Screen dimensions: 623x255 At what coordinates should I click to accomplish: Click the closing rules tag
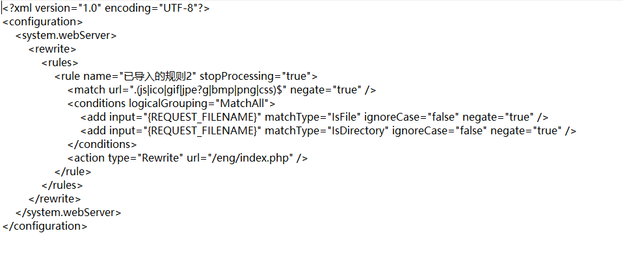click(x=62, y=185)
